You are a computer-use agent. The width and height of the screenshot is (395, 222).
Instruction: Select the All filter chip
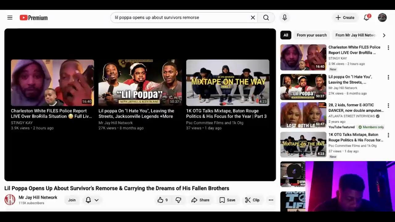(x=286, y=35)
